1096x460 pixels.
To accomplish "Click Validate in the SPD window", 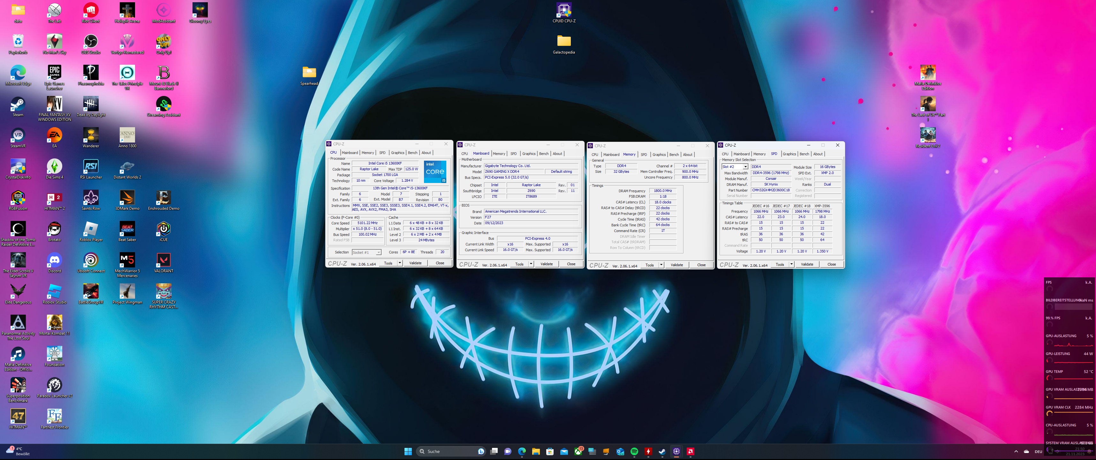I will point(807,264).
